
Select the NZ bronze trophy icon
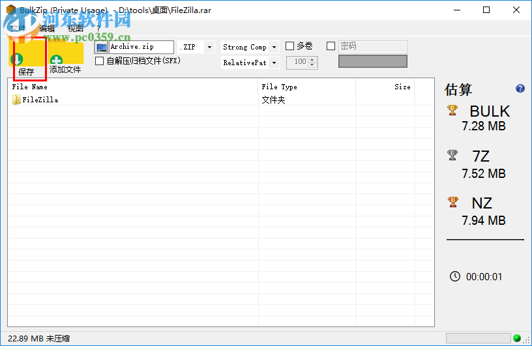[453, 202]
